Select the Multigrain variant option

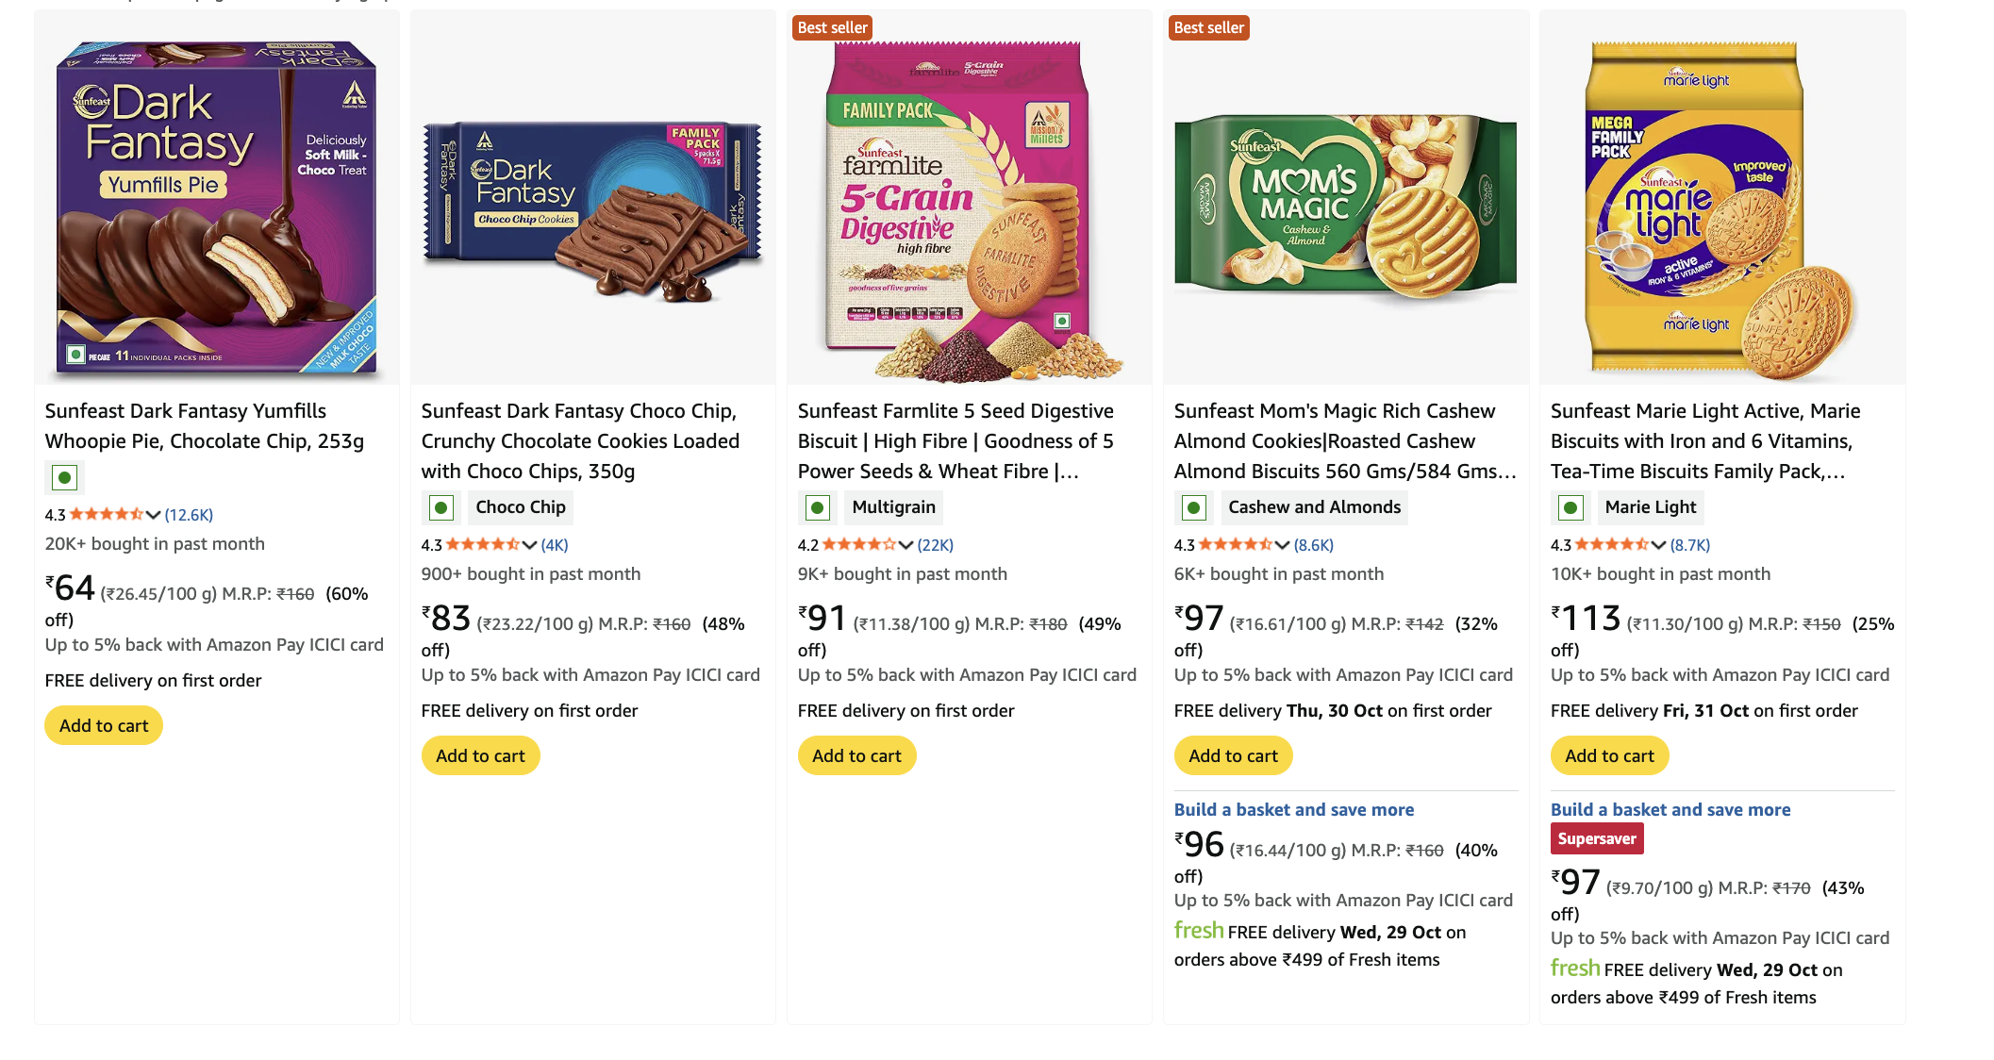tap(893, 508)
